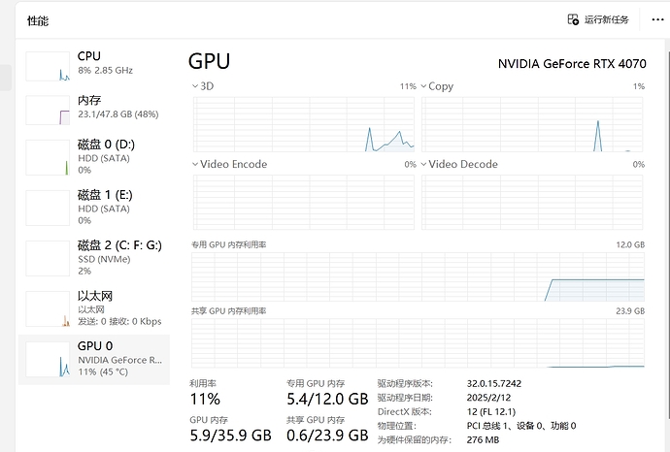The width and height of the screenshot is (670, 452).
Task: Click the 专用 GPU 内存利用率 graph
Action: (418, 277)
